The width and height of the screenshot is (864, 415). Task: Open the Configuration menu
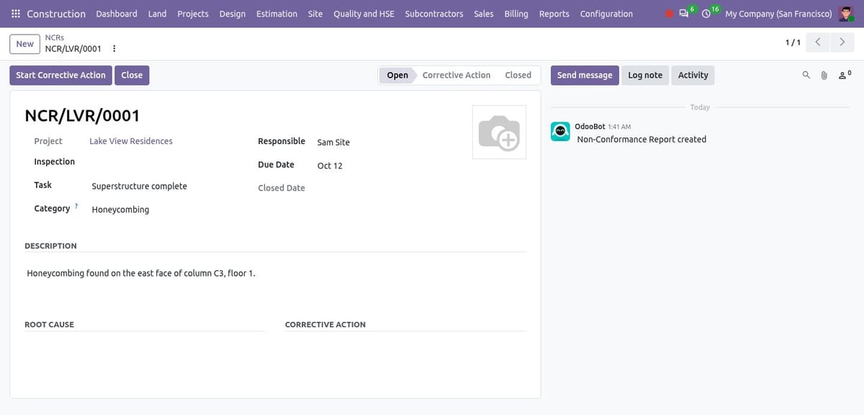pyautogui.click(x=606, y=14)
